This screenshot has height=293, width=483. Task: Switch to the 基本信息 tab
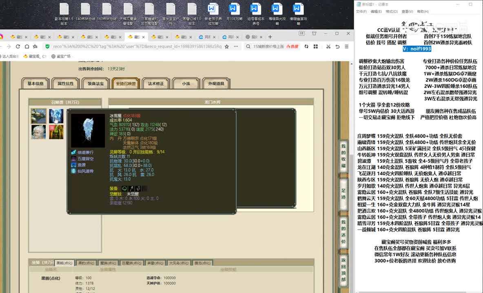click(x=35, y=83)
